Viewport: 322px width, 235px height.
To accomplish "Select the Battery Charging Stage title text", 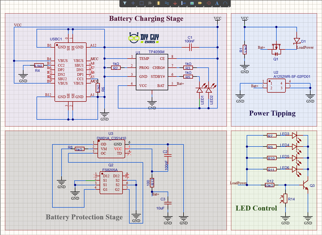I will (x=146, y=18).
